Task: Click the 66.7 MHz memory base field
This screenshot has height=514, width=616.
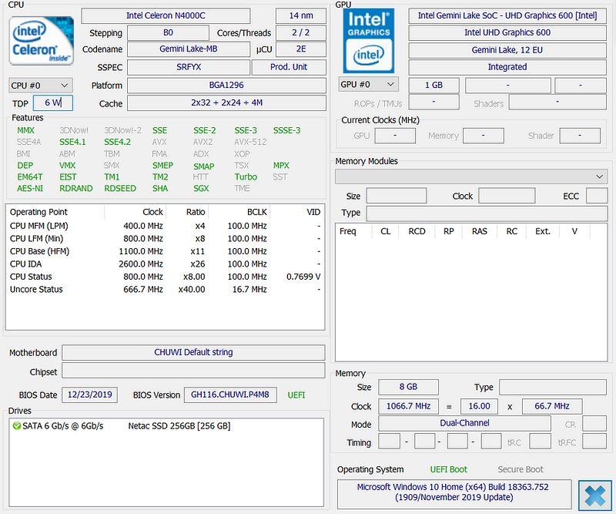Action: (552, 406)
